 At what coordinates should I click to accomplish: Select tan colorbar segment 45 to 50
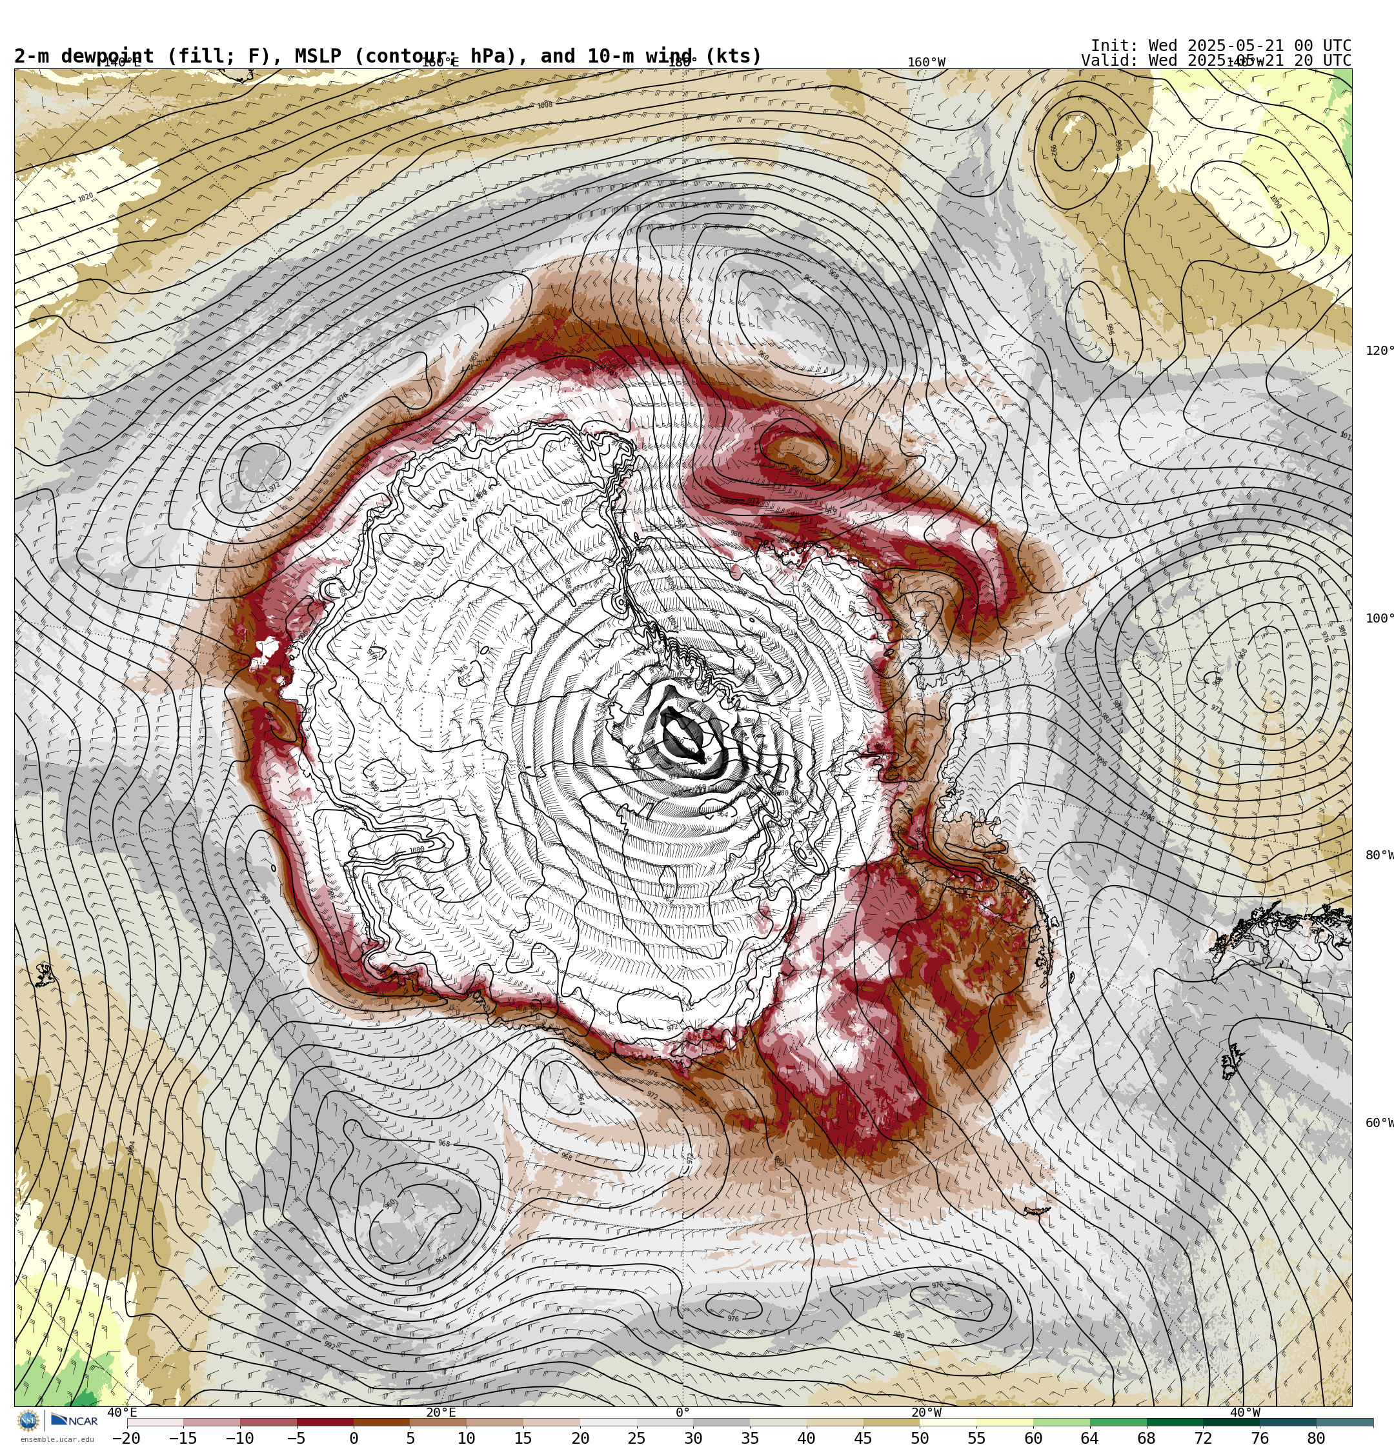click(892, 1422)
